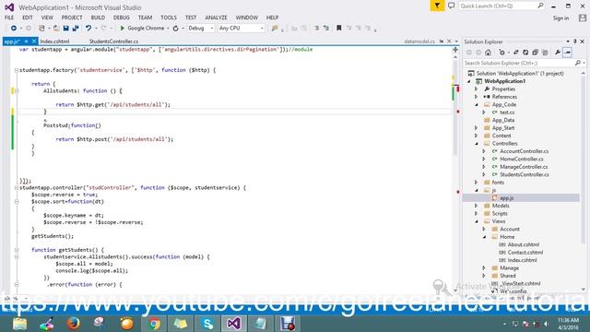Open Firefox from the taskbar
This screenshot has height=332, width=590.
coord(73,324)
